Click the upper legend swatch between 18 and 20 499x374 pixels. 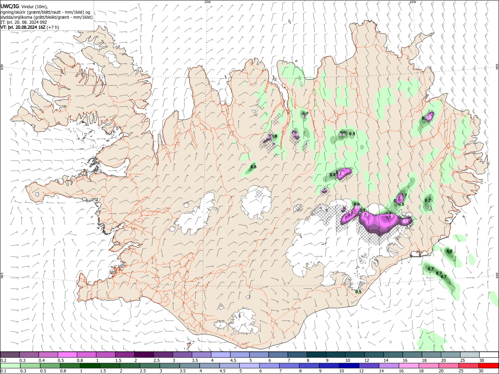coord(431,355)
